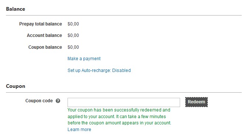Click the green coupon redeemed success message
248x134 pixels.
pyautogui.click(x=120, y=116)
